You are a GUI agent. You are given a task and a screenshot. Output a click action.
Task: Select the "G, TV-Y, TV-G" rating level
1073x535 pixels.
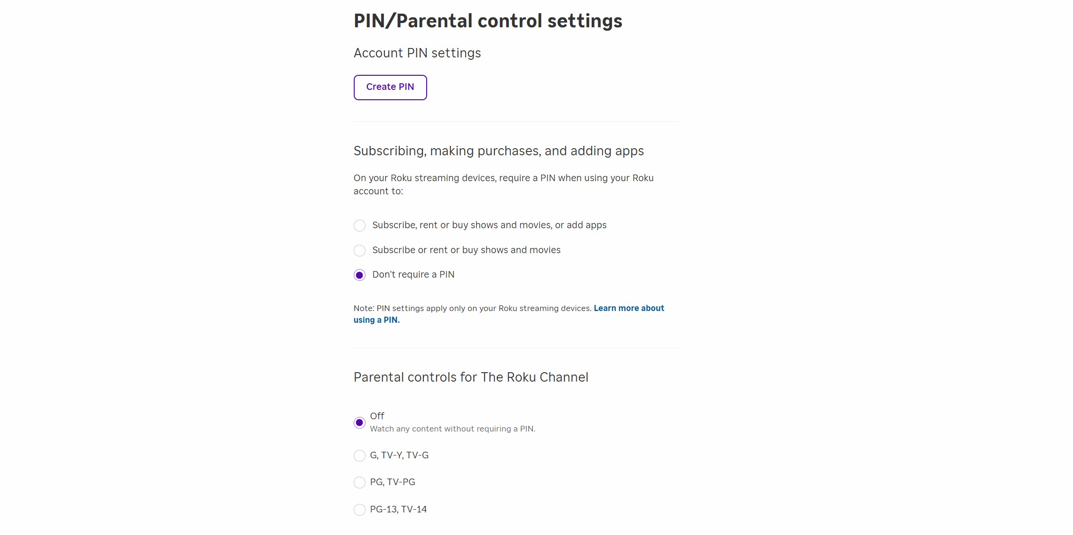click(359, 455)
